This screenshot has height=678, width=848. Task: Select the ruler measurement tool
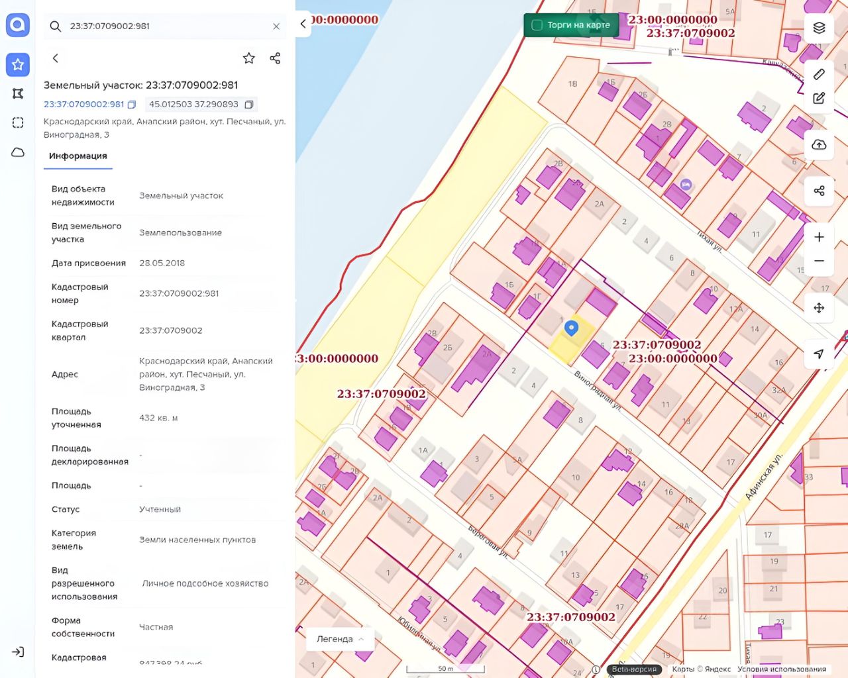point(819,74)
